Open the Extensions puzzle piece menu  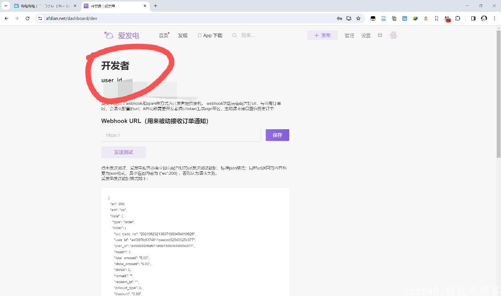tap(458, 18)
